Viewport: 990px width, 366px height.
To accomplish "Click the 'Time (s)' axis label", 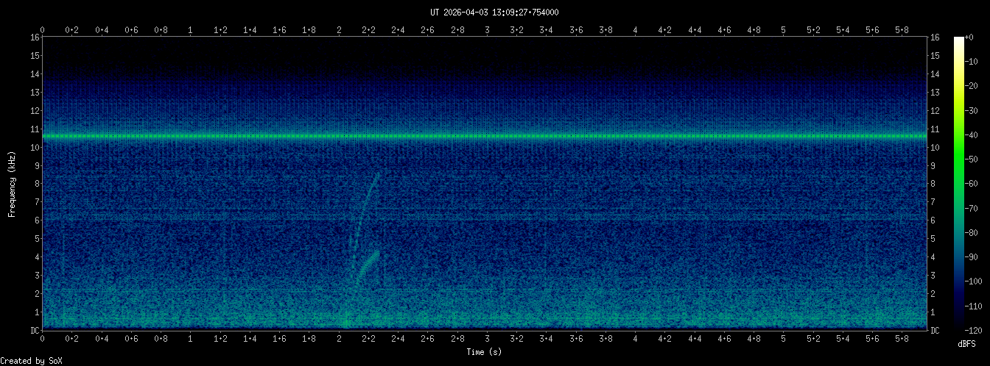I will 485,352.
